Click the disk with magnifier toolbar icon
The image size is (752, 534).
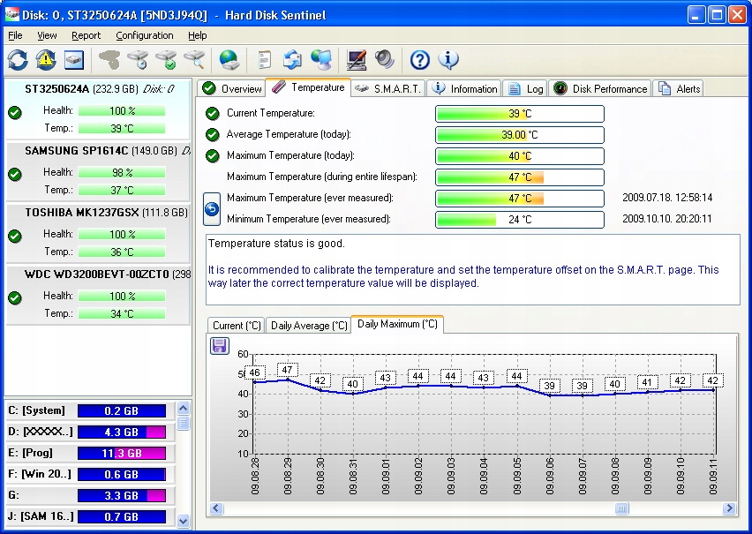[x=193, y=59]
